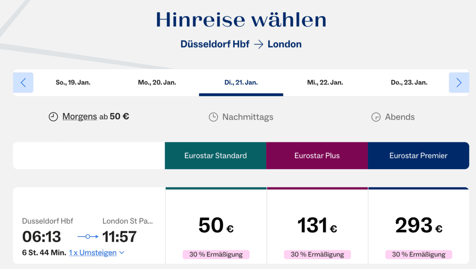Image resolution: width=476 pixels, height=269 pixels.
Task: Choose Mi., 22. Jan. as travel date
Action: (x=325, y=83)
